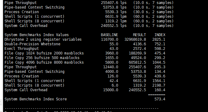Click the Context Switching baseline 4000.0

(x=112, y=72)
